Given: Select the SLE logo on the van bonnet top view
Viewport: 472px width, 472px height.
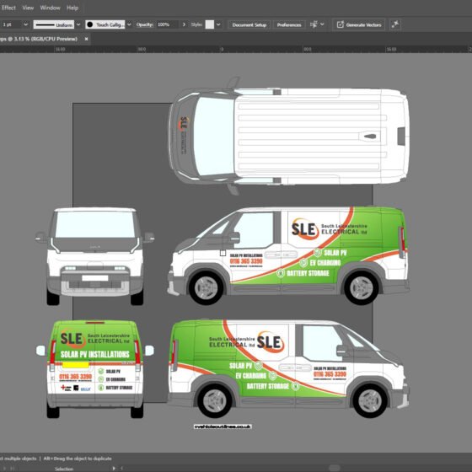Looking at the screenshot, I should [183, 123].
